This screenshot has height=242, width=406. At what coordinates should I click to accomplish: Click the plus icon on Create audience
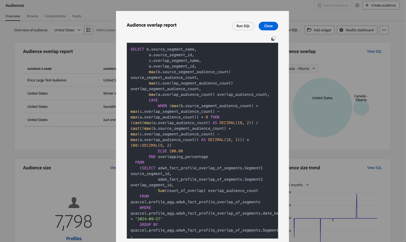point(366,5)
